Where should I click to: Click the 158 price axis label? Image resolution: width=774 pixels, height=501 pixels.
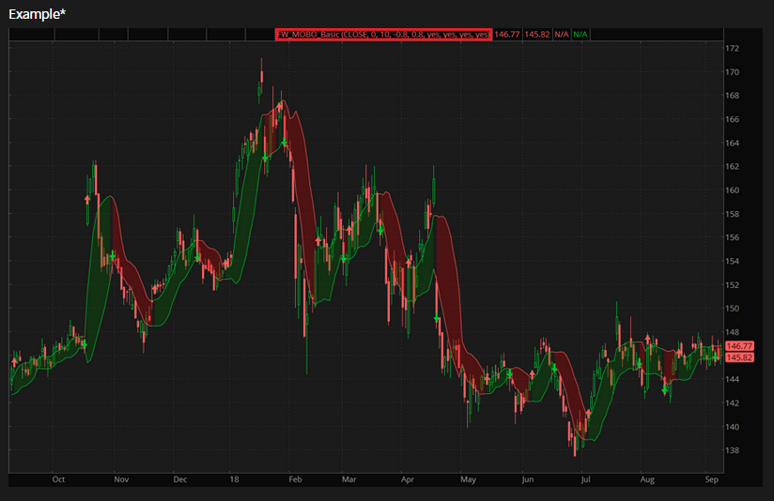click(732, 214)
